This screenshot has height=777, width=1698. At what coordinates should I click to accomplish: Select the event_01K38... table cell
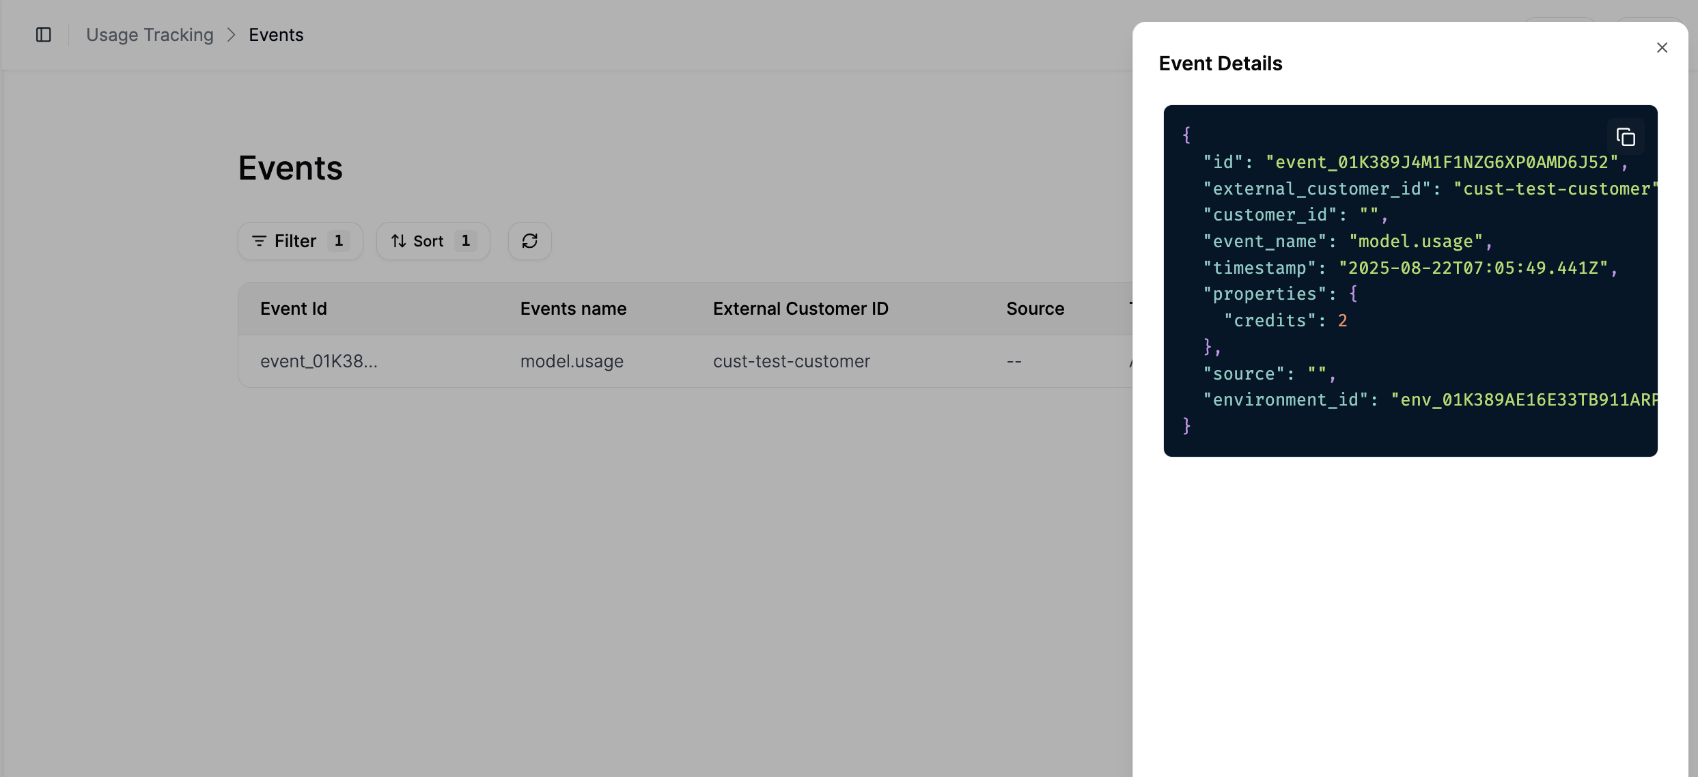319,361
